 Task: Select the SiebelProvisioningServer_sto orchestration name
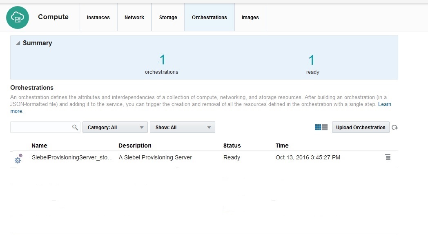(72, 157)
